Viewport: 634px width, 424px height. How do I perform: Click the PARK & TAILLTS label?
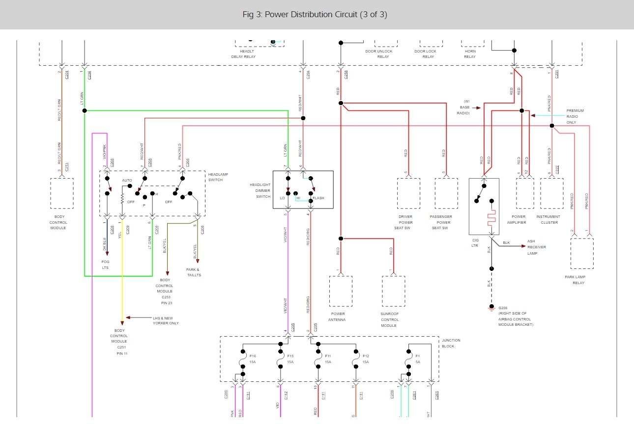[194, 272]
